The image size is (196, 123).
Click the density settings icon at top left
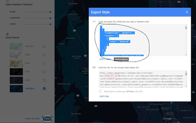pyautogui.click(x=7, y=1)
